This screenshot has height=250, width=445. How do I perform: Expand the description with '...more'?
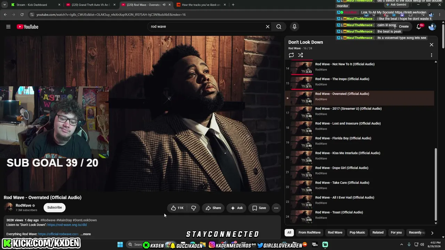click(86, 234)
